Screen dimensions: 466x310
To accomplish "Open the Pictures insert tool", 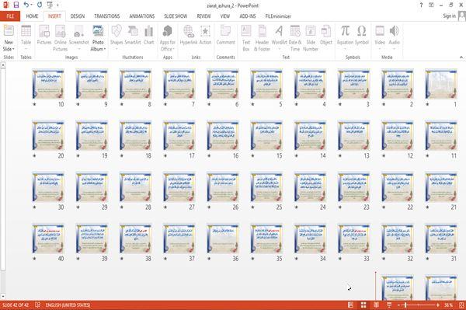I will (x=44, y=35).
